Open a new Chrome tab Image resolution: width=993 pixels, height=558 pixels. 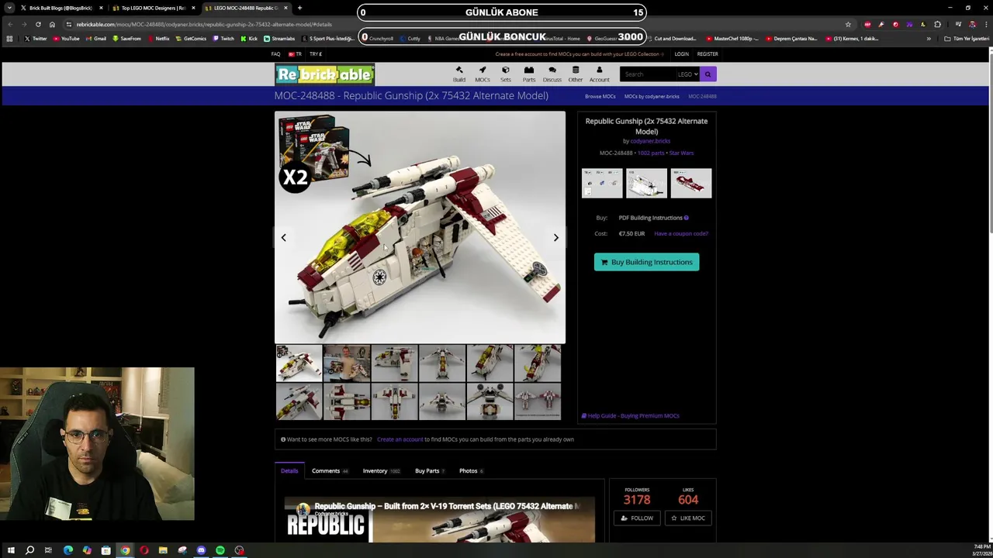pyautogui.click(x=299, y=8)
